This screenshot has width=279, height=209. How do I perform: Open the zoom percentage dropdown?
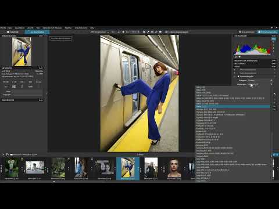(135, 32)
